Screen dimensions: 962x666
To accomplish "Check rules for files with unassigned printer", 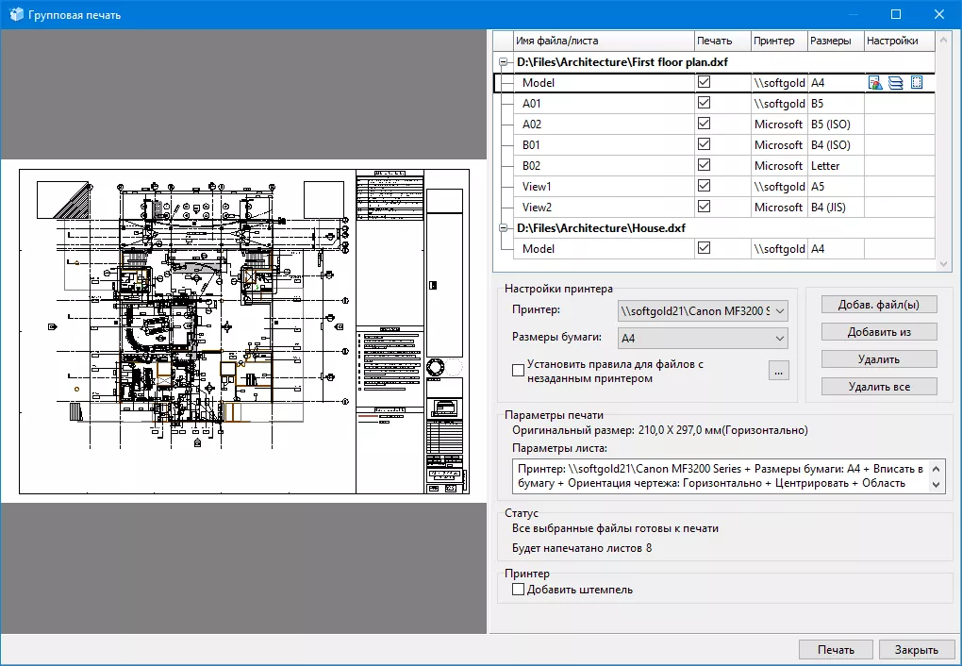I will 518,369.
